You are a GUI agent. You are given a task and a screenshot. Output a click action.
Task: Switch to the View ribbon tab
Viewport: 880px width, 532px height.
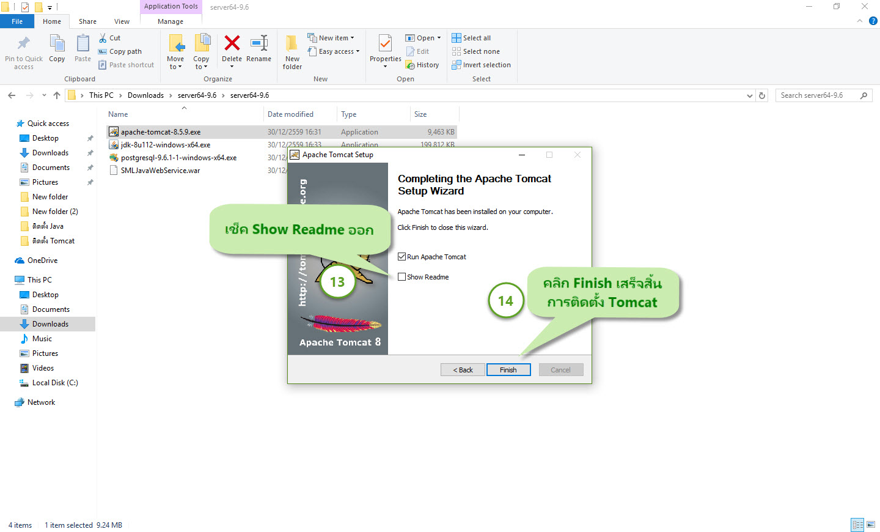(x=122, y=21)
